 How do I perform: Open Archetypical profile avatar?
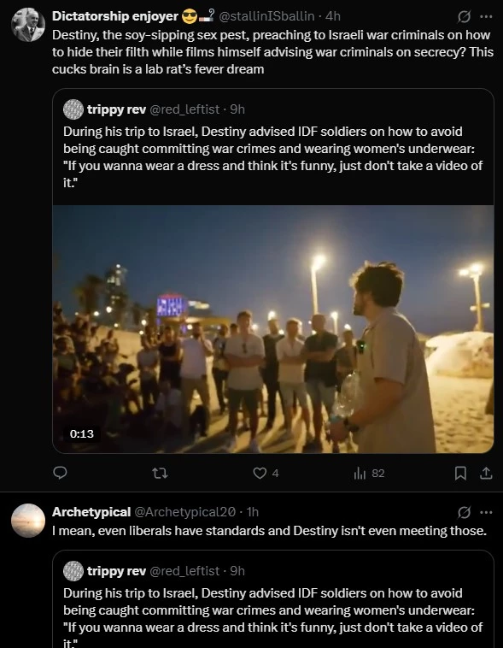point(28,521)
